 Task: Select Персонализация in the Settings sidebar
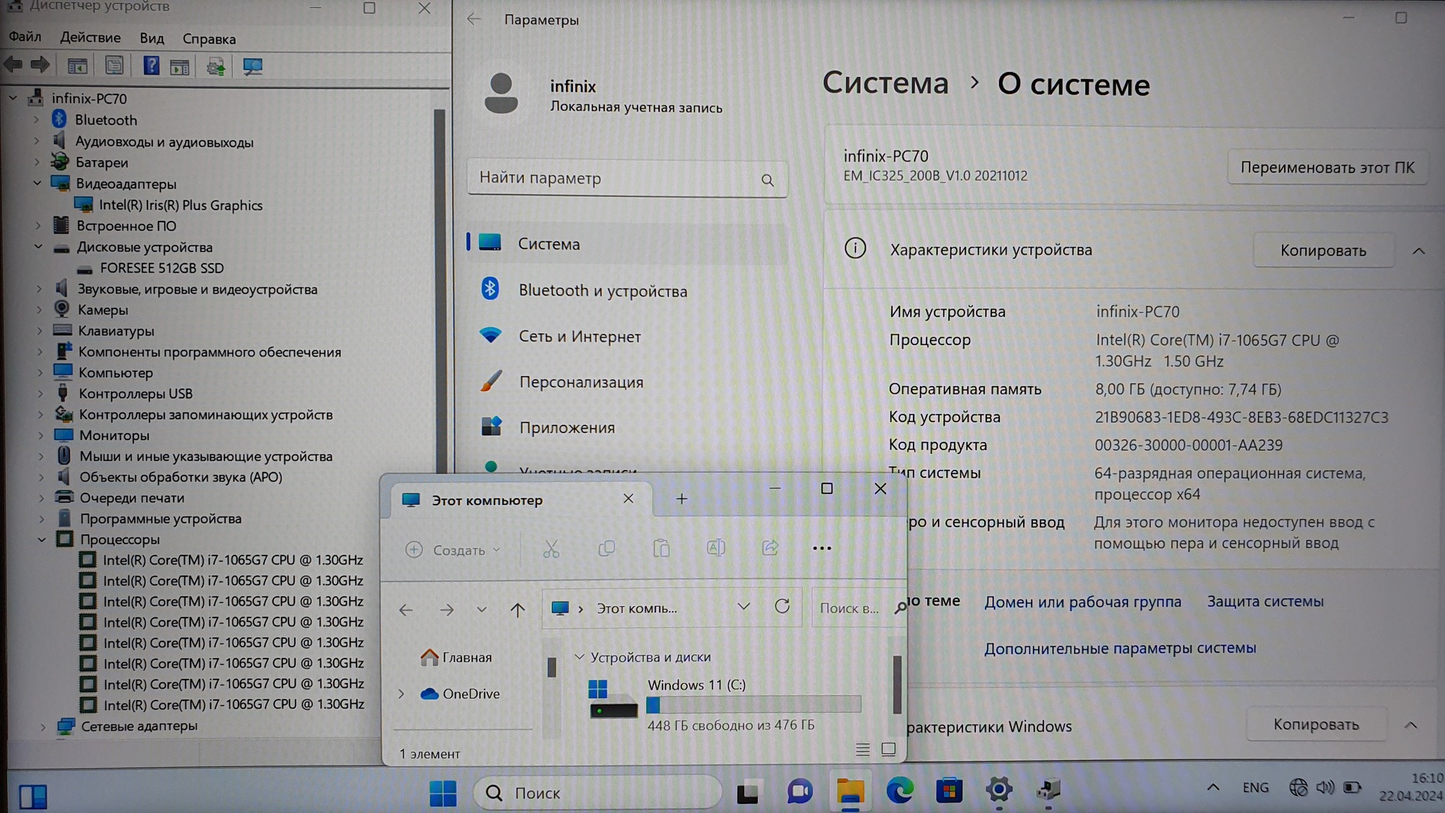[581, 382]
